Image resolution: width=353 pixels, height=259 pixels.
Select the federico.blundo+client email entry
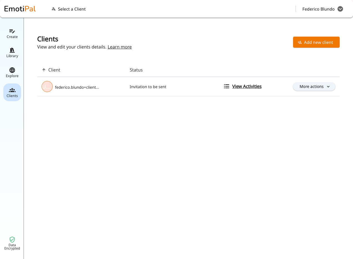point(77,87)
